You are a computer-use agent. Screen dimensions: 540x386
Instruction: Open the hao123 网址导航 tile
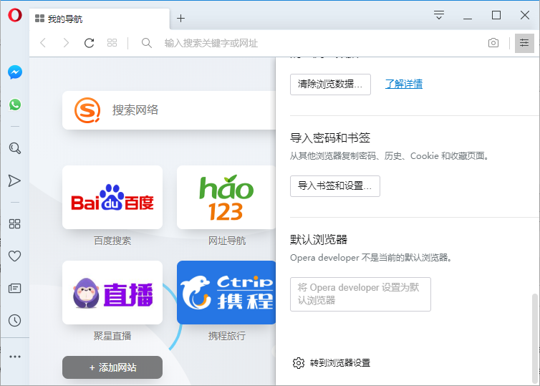[x=226, y=198]
